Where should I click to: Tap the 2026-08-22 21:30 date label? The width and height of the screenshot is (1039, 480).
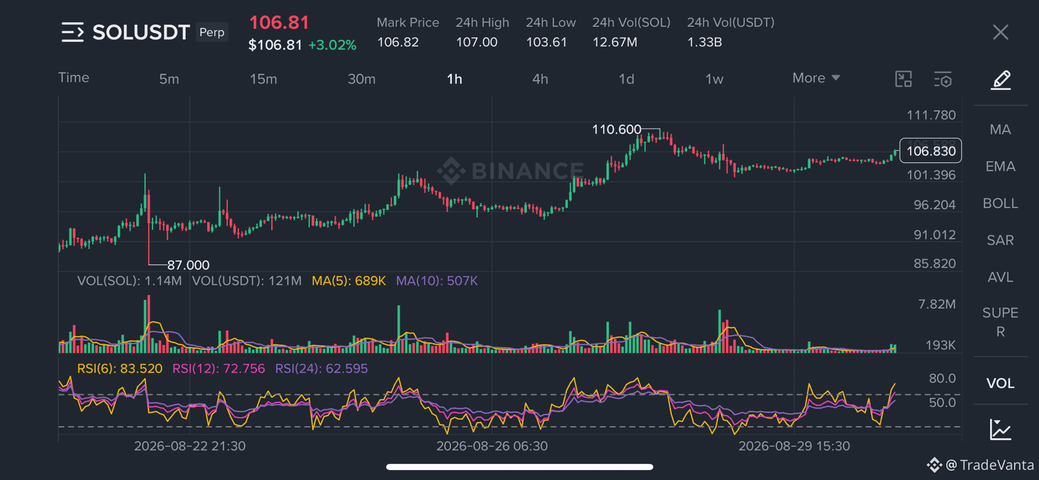[190, 446]
